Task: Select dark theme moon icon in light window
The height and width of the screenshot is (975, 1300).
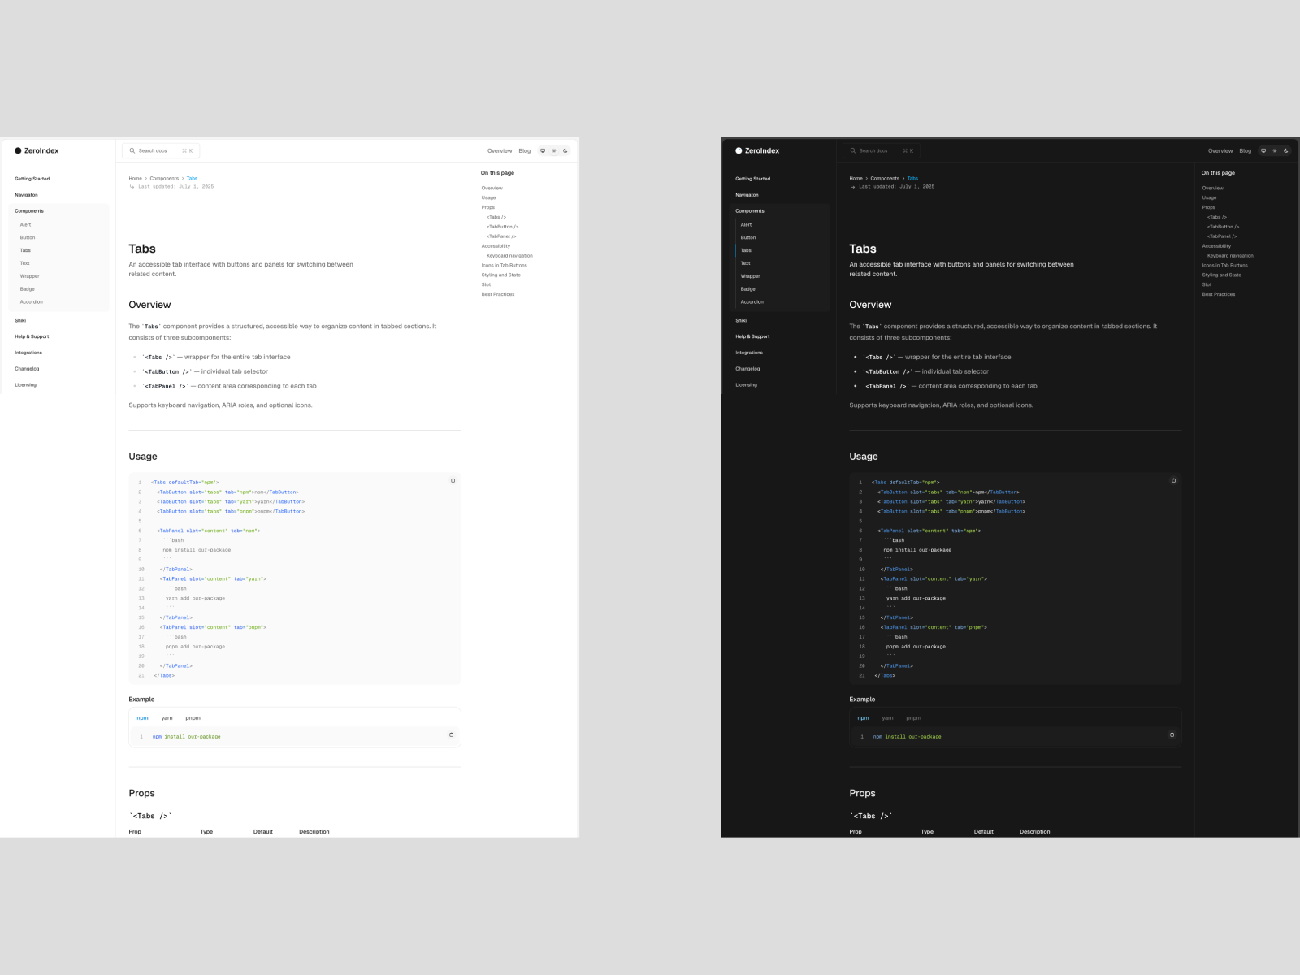Action: [x=565, y=150]
